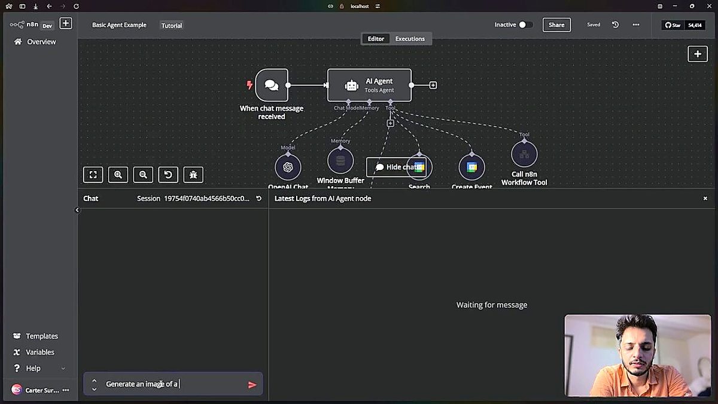The width and height of the screenshot is (718, 404).
Task: Click the browser back arrow
Action: click(49, 6)
